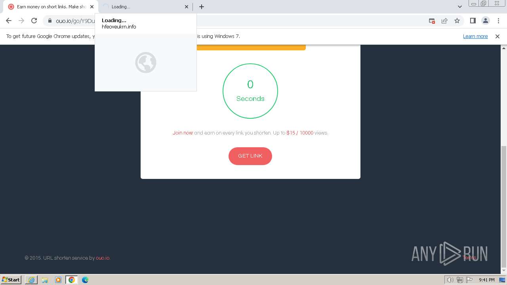Viewport: 507px width, 285px height.
Task: Click the page vertical scrollbar
Action: [504, 206]
